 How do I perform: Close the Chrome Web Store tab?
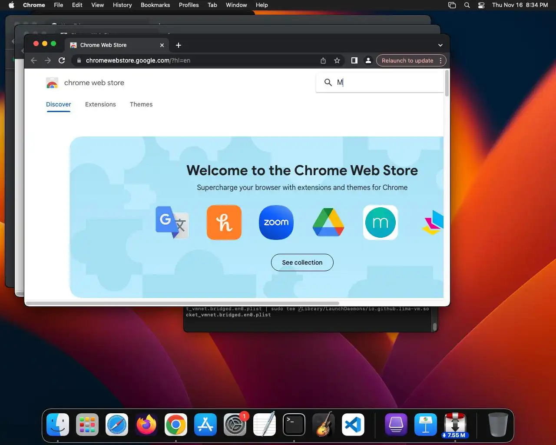point(162,45)
